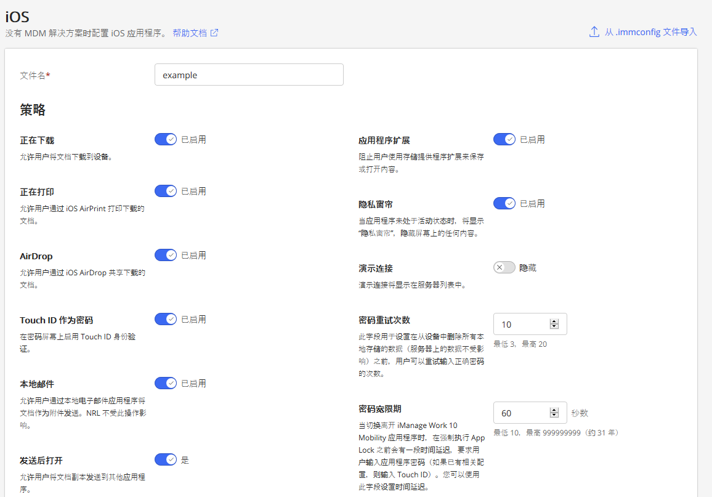Increase 密码重试次数 with up arrow
712x497 pixels.
(x=554, y=321)
